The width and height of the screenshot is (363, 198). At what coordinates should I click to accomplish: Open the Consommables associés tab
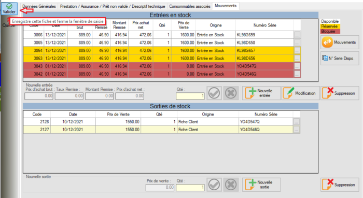click(190, 6)
